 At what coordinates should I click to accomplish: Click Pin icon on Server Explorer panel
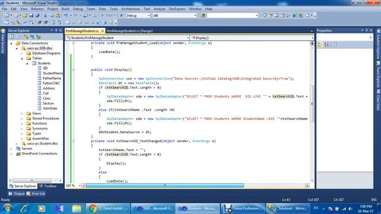[56, 30]
